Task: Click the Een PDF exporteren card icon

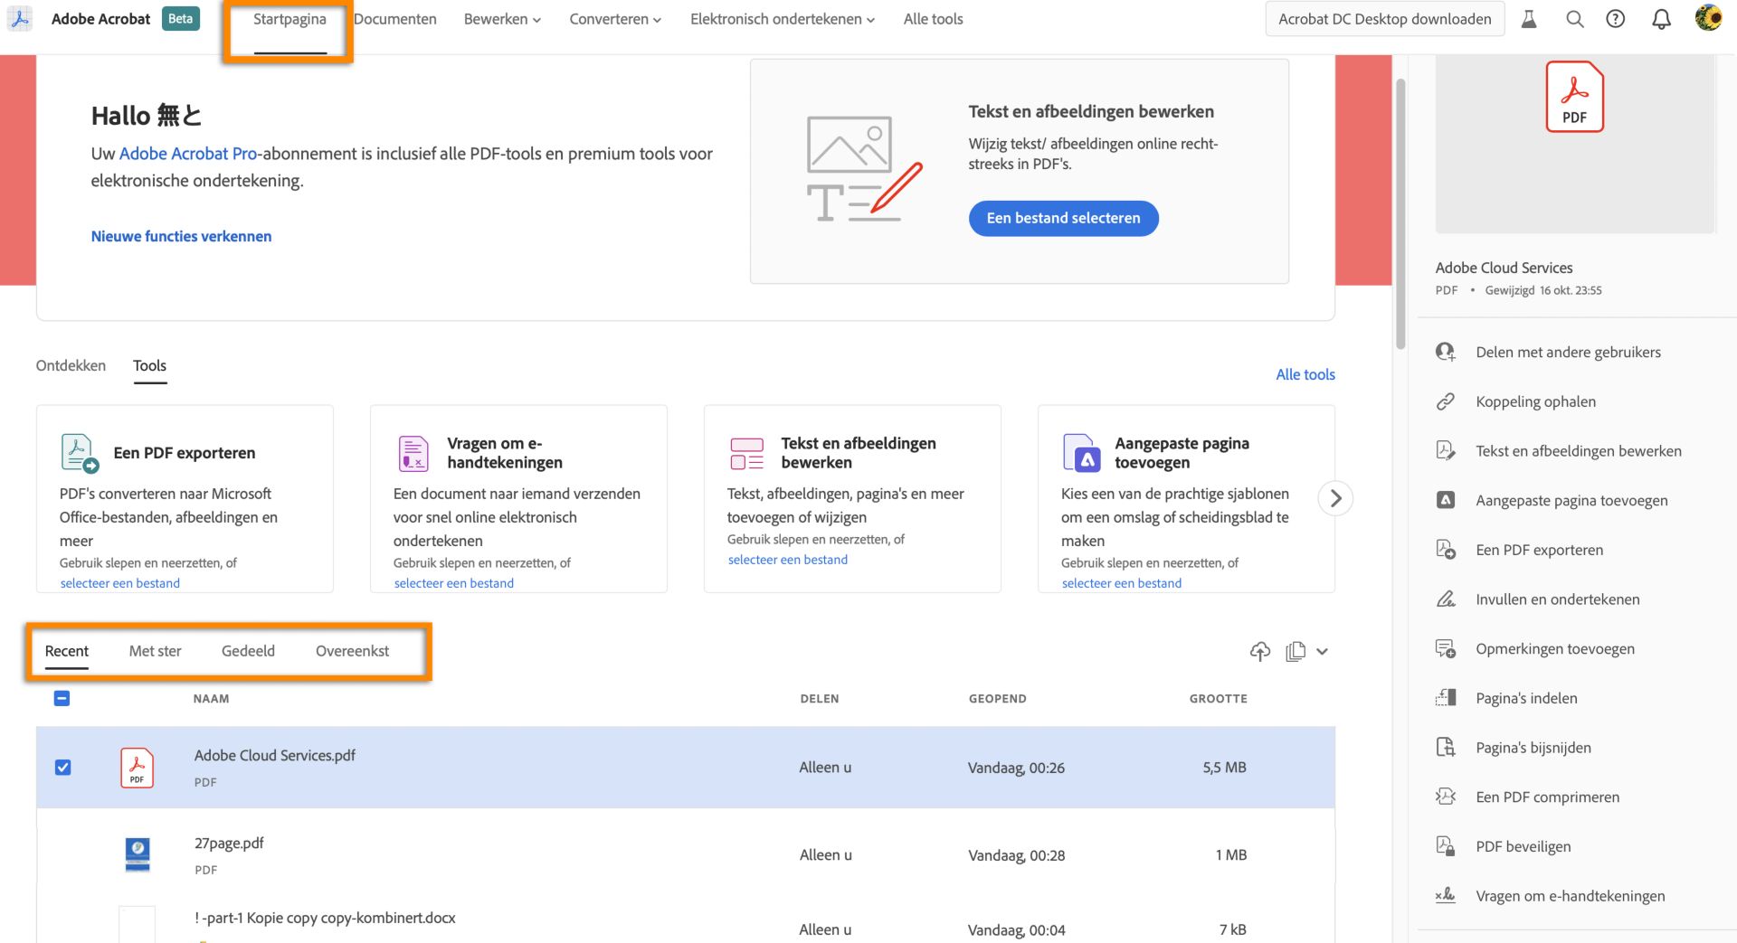Action: click(80, 453)
